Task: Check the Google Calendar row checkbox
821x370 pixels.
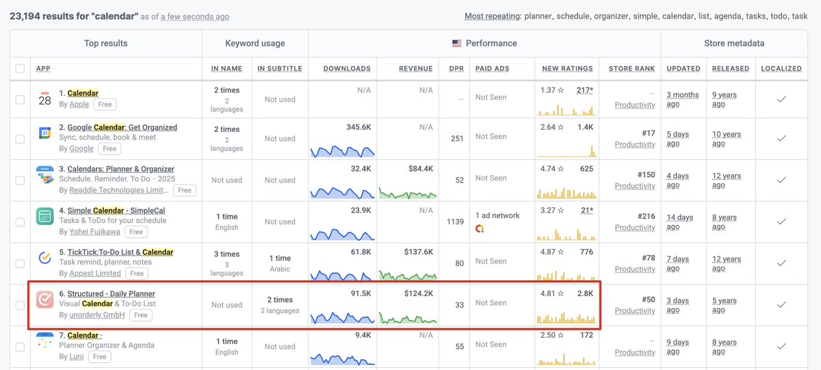Action: (20, 138)
